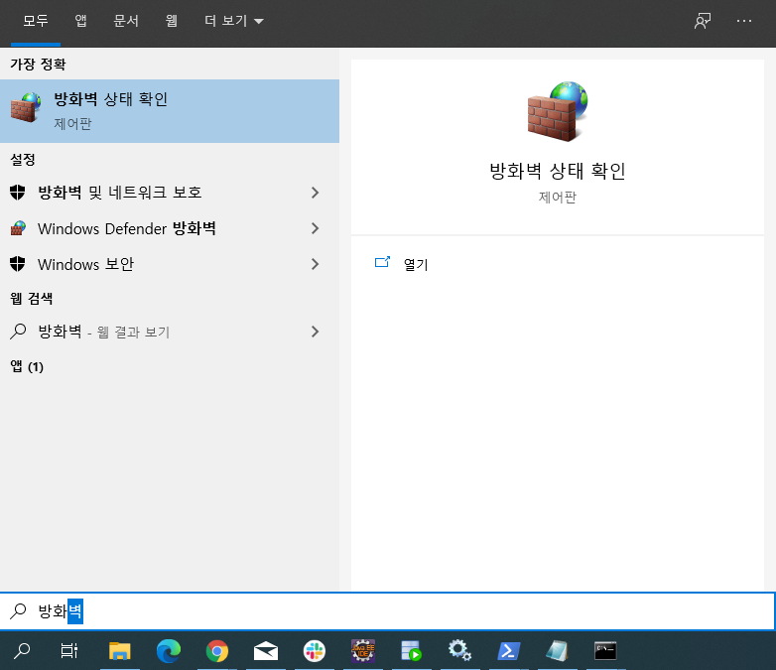Click the search input box containing 방화벽
Image resolution: width=776 pixels, height=670 pixels.
[x=388, y=611]
